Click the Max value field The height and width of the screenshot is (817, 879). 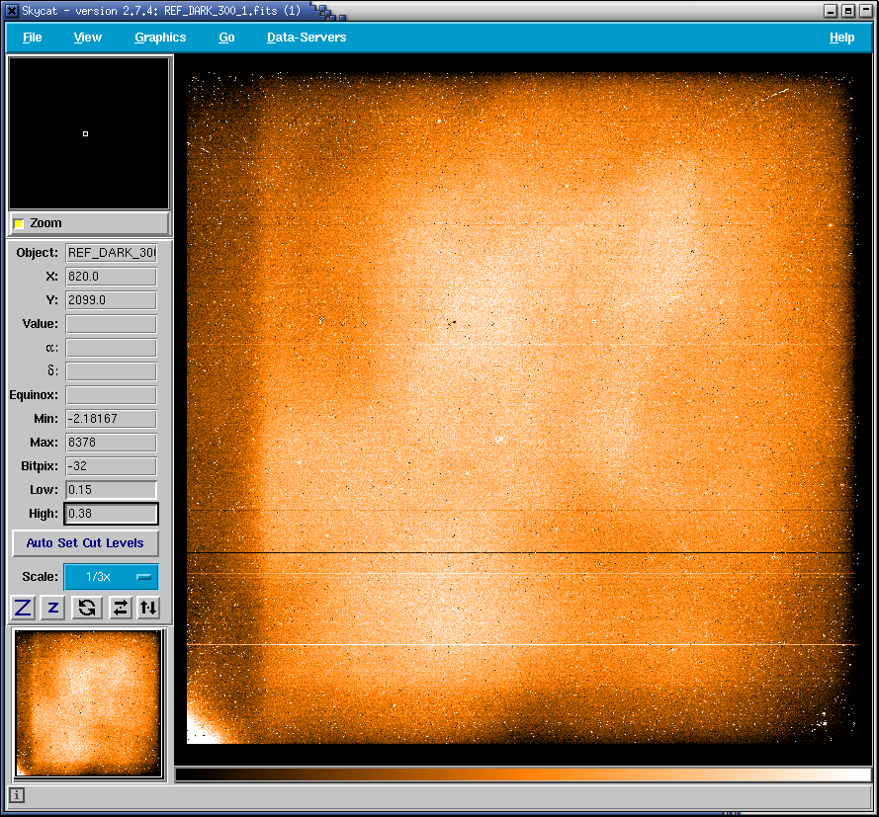(111, 443)
